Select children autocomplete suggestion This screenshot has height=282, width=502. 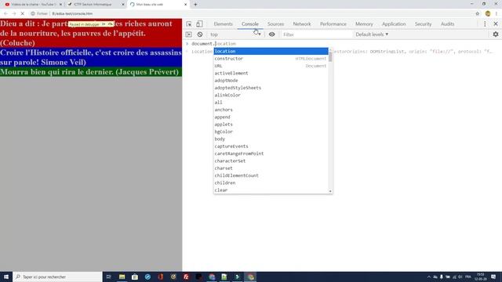(x=271, y=183)
